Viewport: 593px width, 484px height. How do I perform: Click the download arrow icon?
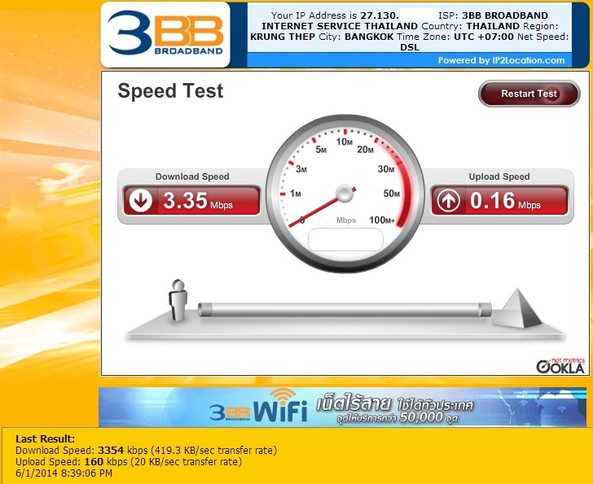141,200
